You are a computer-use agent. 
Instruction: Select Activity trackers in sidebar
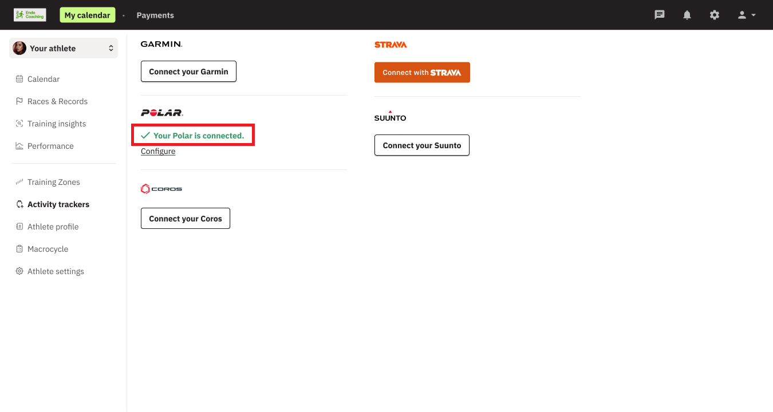(x=58, y=204)
